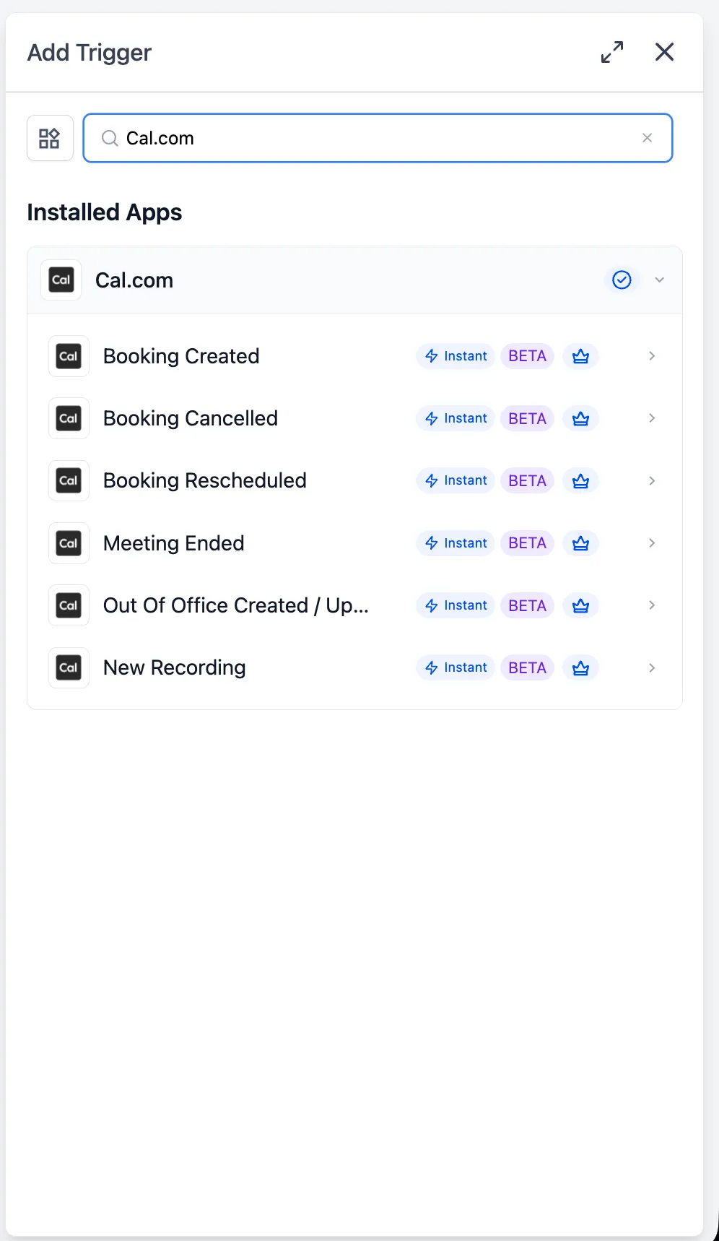Image resolution: width=719 pixels, height=1241 pixels.
Task: Click the BETA tag on Booking Rescheduled
Action: point(528,480)
